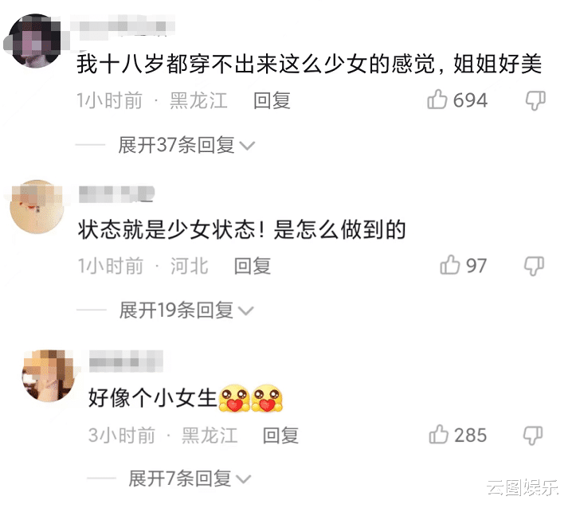This screenshot has height=508, width=568.
Task: Open third commenter's avatar picture
Action: (49, 376)
